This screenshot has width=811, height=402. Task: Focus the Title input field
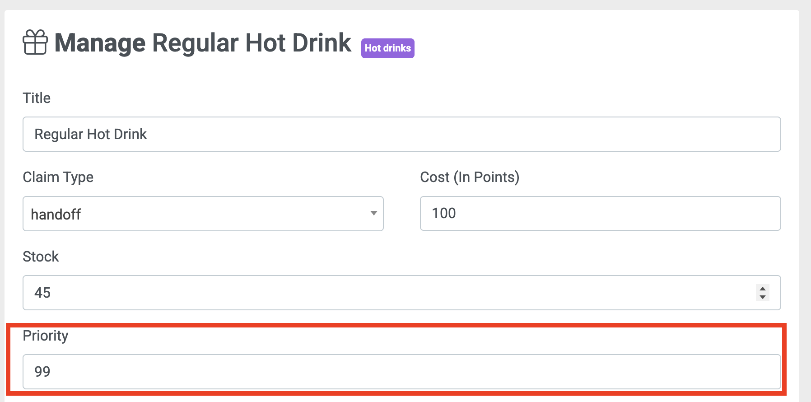(x=402, y=134)
